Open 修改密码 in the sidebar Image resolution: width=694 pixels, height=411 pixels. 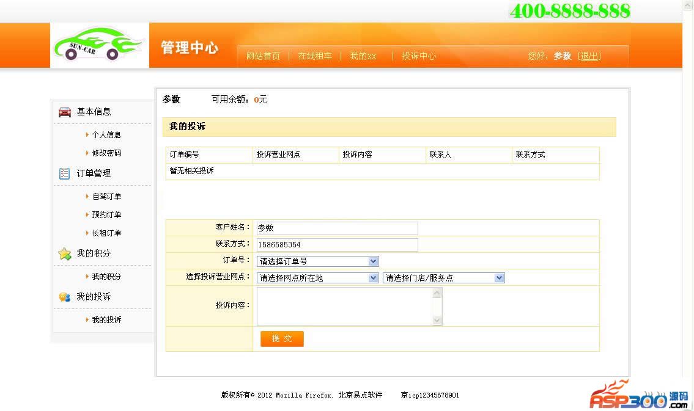(x=106, y=153)
